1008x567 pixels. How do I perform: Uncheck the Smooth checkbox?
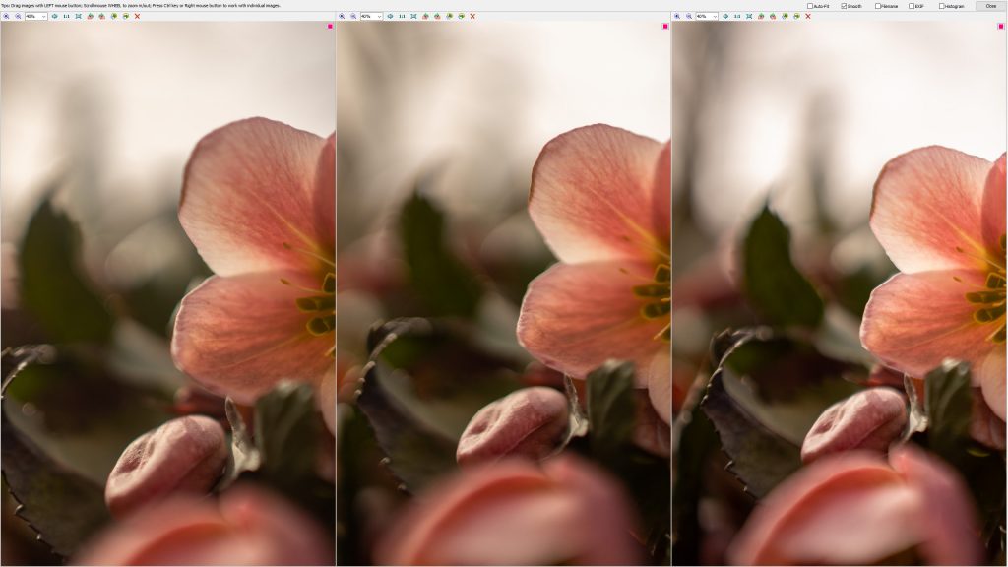[x=844, y=6]
